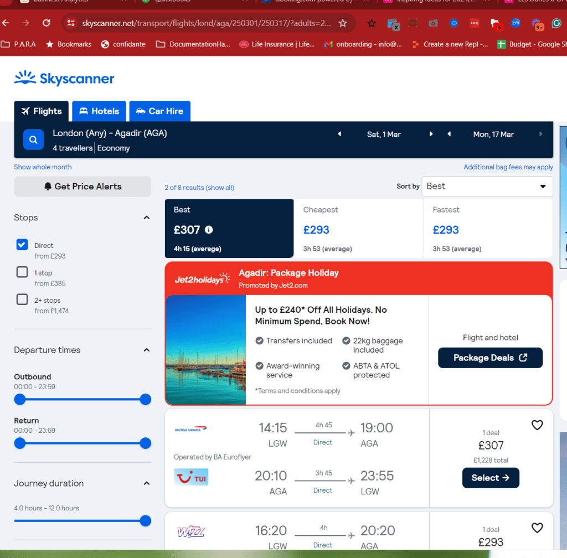Save the Wizz £293 flight with heart
This screenshot has height=558, width=567.
[537, 528]
